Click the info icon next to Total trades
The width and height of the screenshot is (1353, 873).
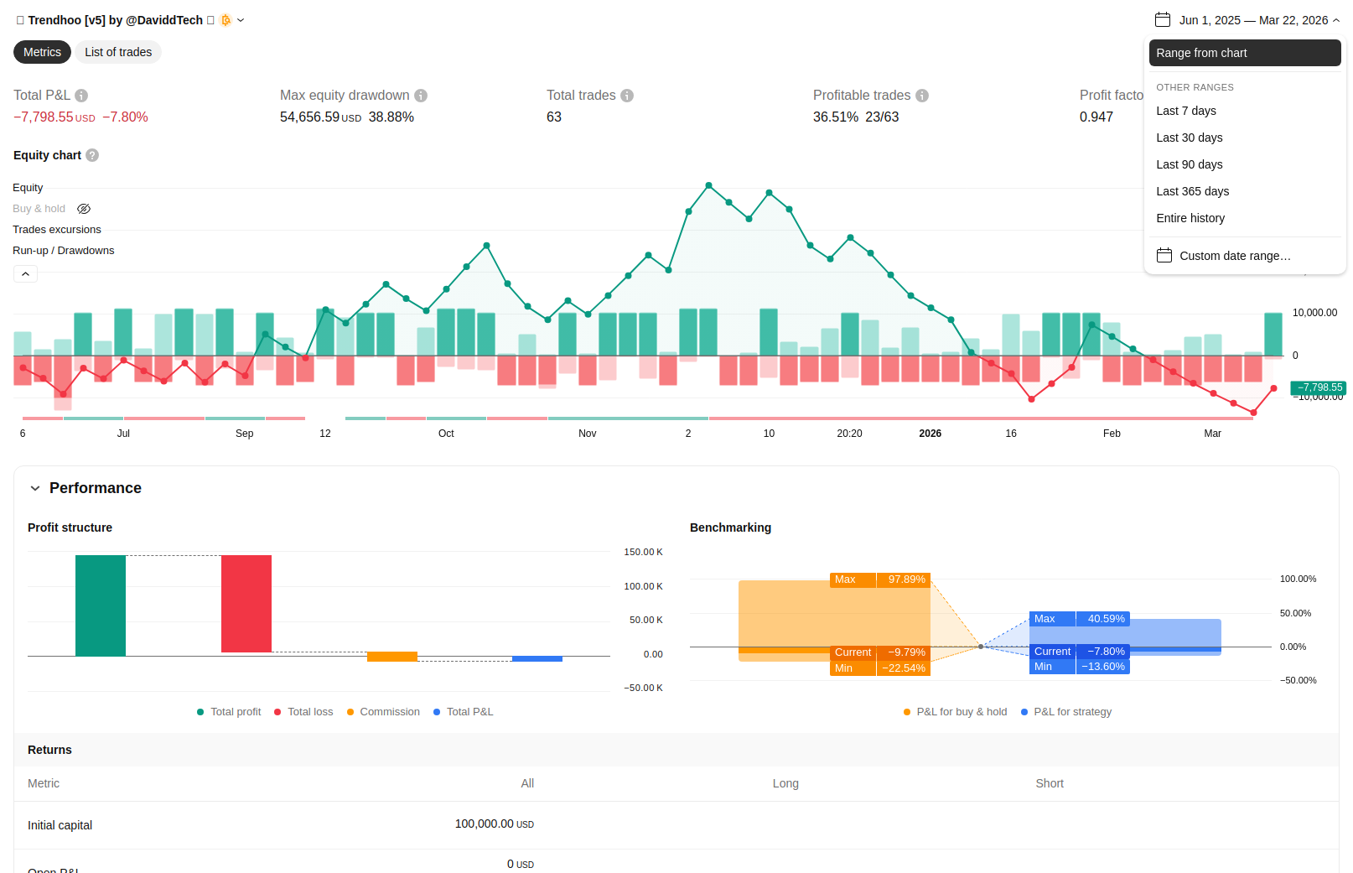point(627,96)
